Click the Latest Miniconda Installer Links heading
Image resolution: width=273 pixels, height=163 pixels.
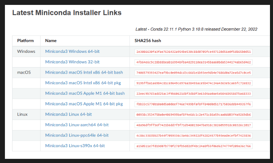coord(67,13)
